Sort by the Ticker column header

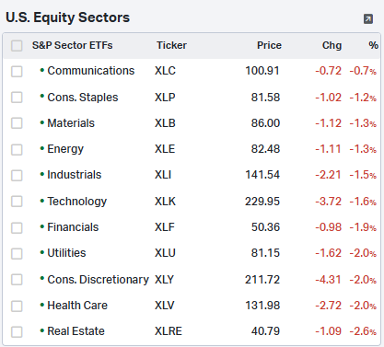[x=171, y=45]
